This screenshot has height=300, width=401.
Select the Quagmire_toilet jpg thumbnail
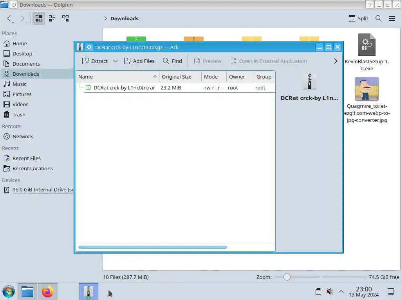[367, 89]
